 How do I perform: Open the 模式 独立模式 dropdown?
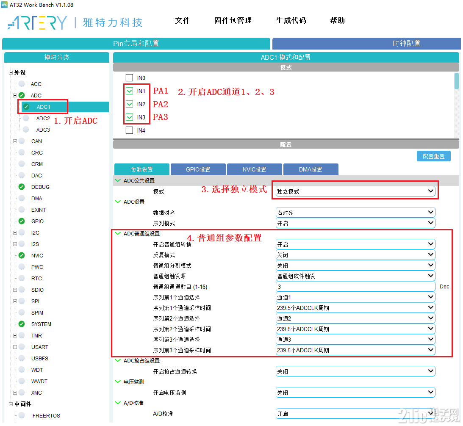(355, 191)
